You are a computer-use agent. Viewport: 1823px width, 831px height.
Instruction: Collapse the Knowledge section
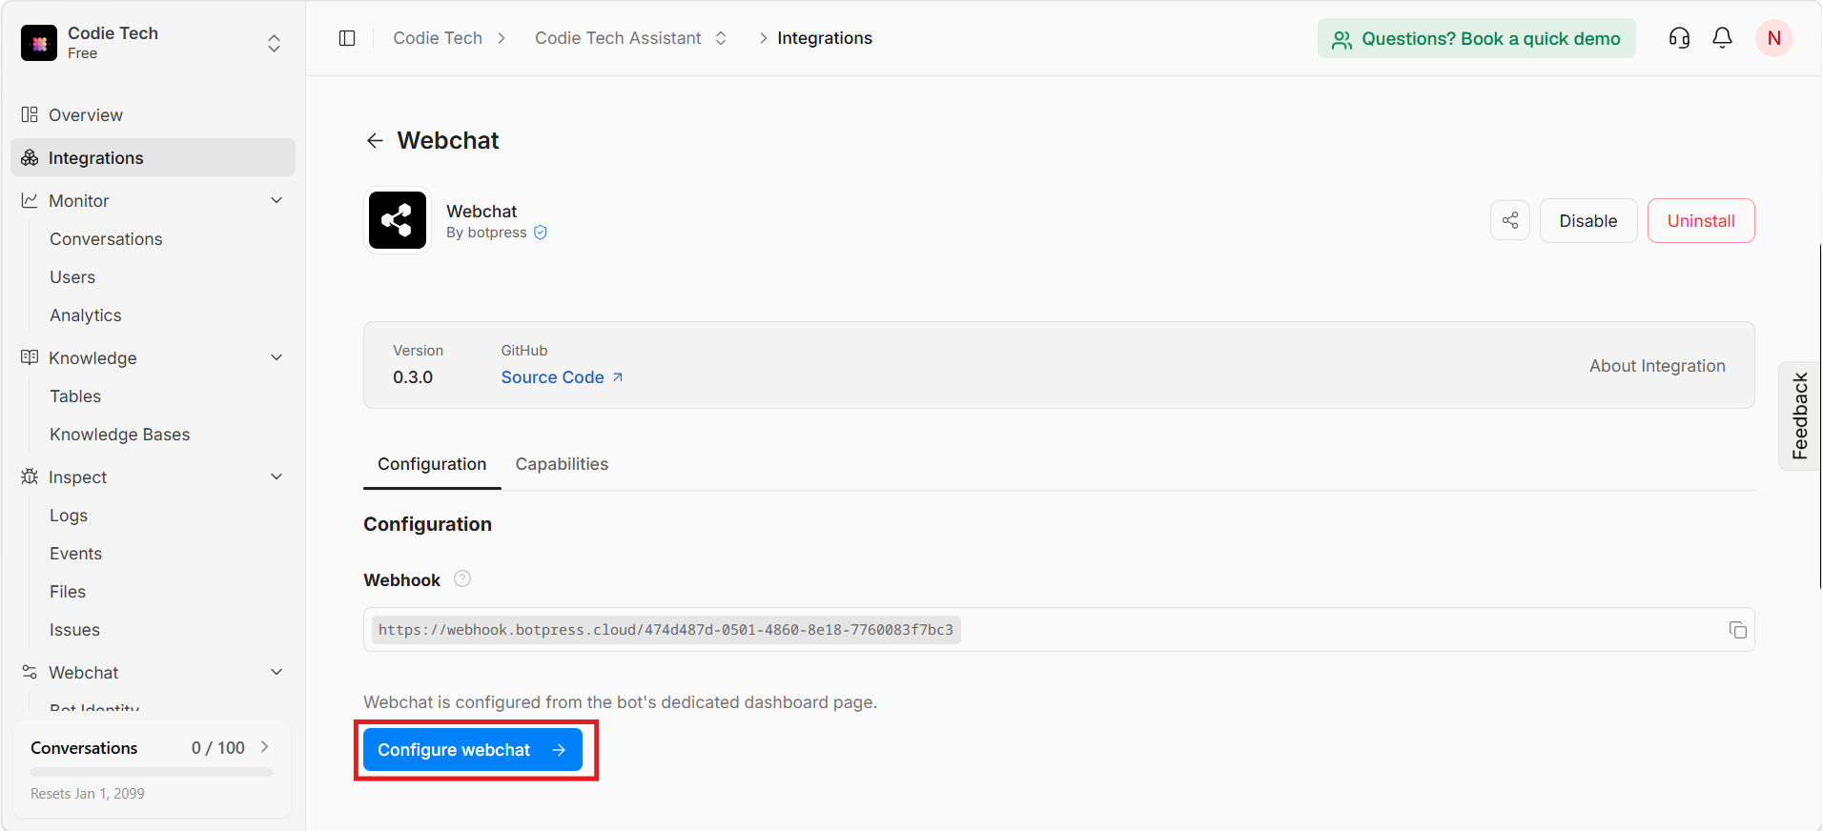tap(277, 357)
